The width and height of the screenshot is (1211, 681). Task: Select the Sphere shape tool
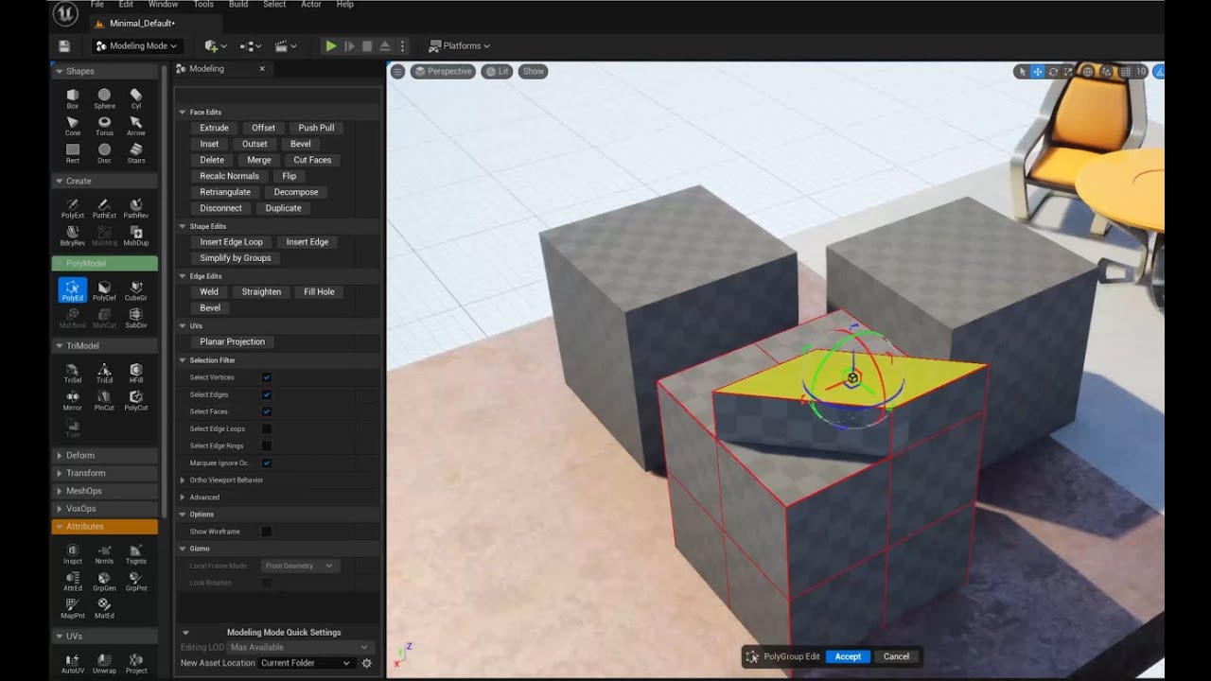(104, 98)
